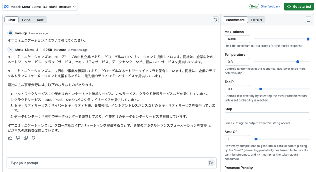
Task: Click the Presence Penalty label
Action: coord(239,168)
